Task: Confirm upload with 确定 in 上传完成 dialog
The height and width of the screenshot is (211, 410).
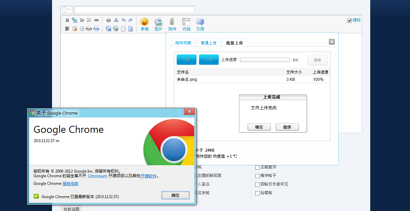Action: point(259,127)
